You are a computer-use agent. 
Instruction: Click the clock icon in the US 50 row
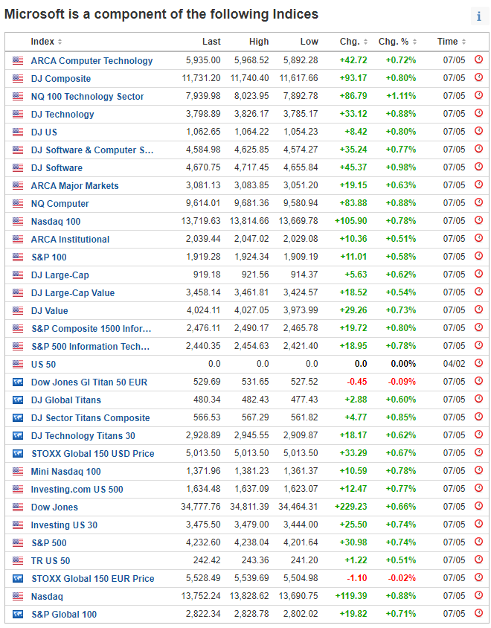(x=478, y=364)
